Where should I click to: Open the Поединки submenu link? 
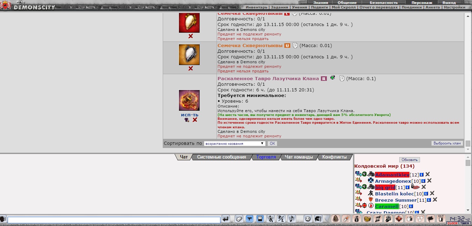pos(412,7)
